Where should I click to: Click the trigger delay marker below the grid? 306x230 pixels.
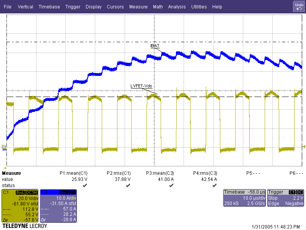point(5,168)
